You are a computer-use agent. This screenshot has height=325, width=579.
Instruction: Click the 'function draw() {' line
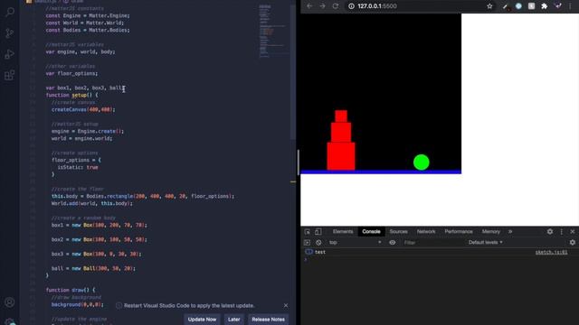pos(71,290)
